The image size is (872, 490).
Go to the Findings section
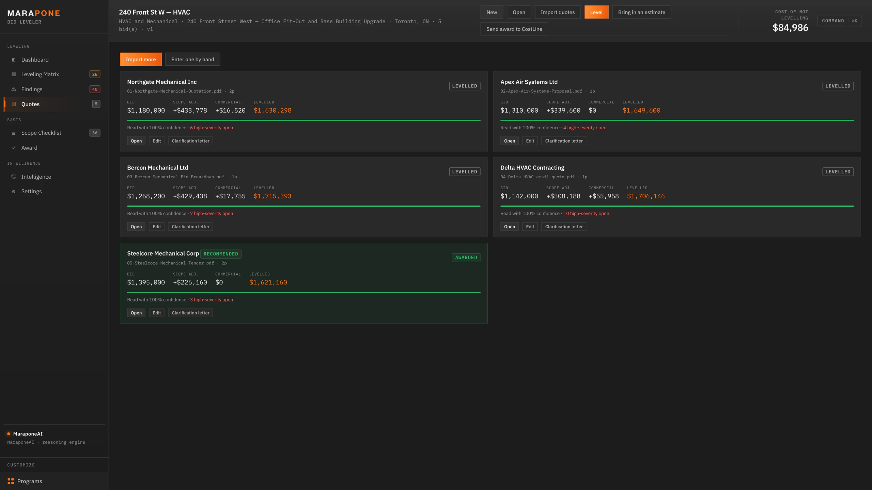tap(54, 89)
